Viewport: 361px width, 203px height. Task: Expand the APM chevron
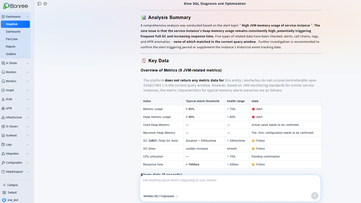coord(27,108)
